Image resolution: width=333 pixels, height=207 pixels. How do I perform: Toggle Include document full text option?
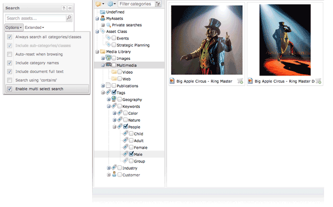9,72
